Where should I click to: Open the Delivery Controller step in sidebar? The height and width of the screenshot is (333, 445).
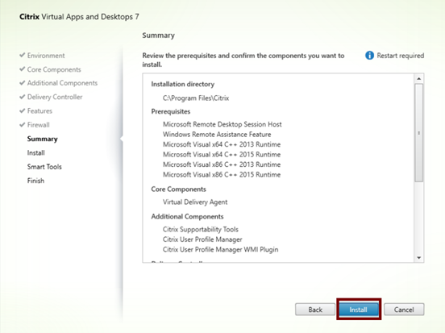pyautogui.click(x=55, y=97)
